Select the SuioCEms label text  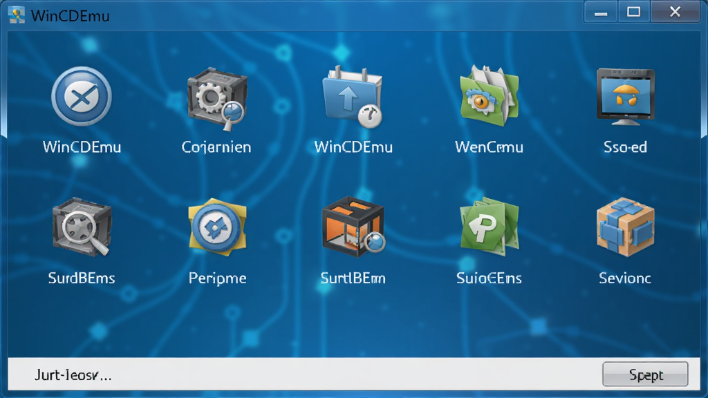tap(489, 278)
